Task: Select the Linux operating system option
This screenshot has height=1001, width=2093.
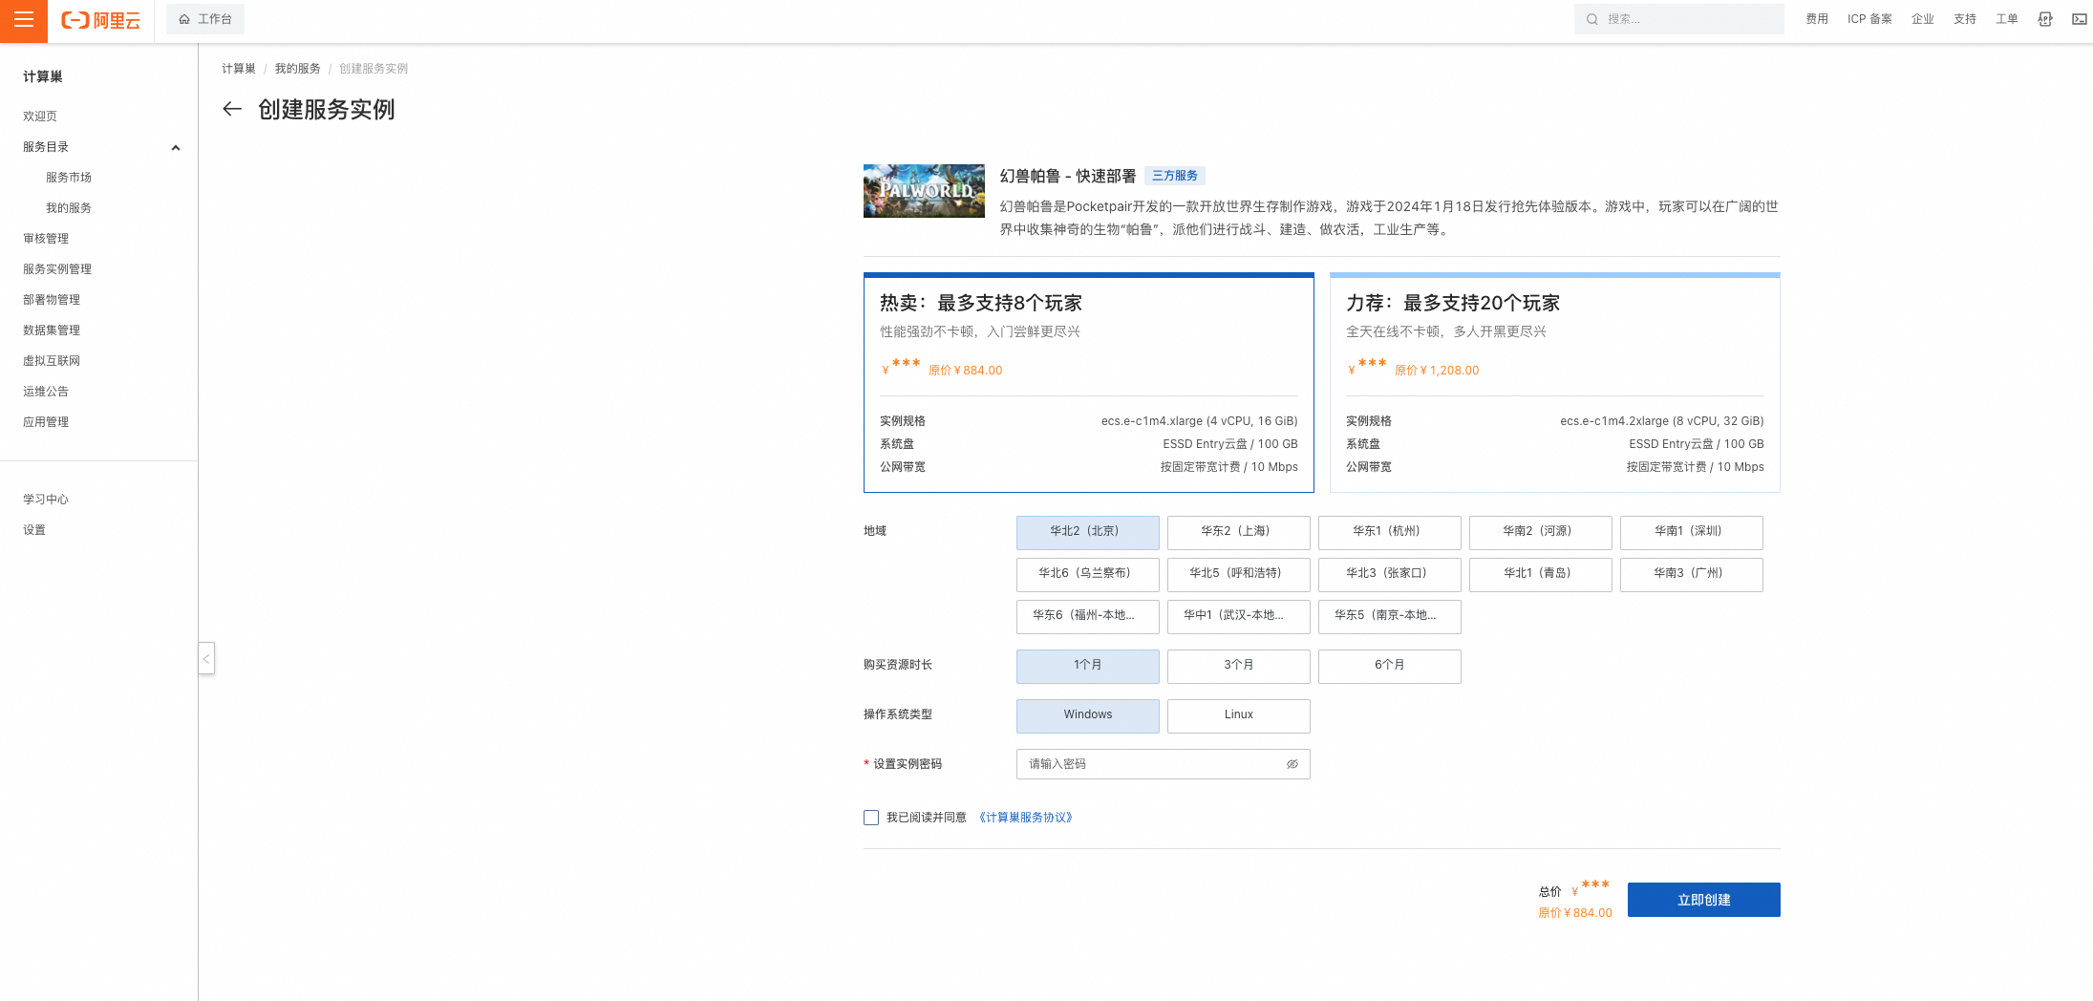Action: point(1238,715)
